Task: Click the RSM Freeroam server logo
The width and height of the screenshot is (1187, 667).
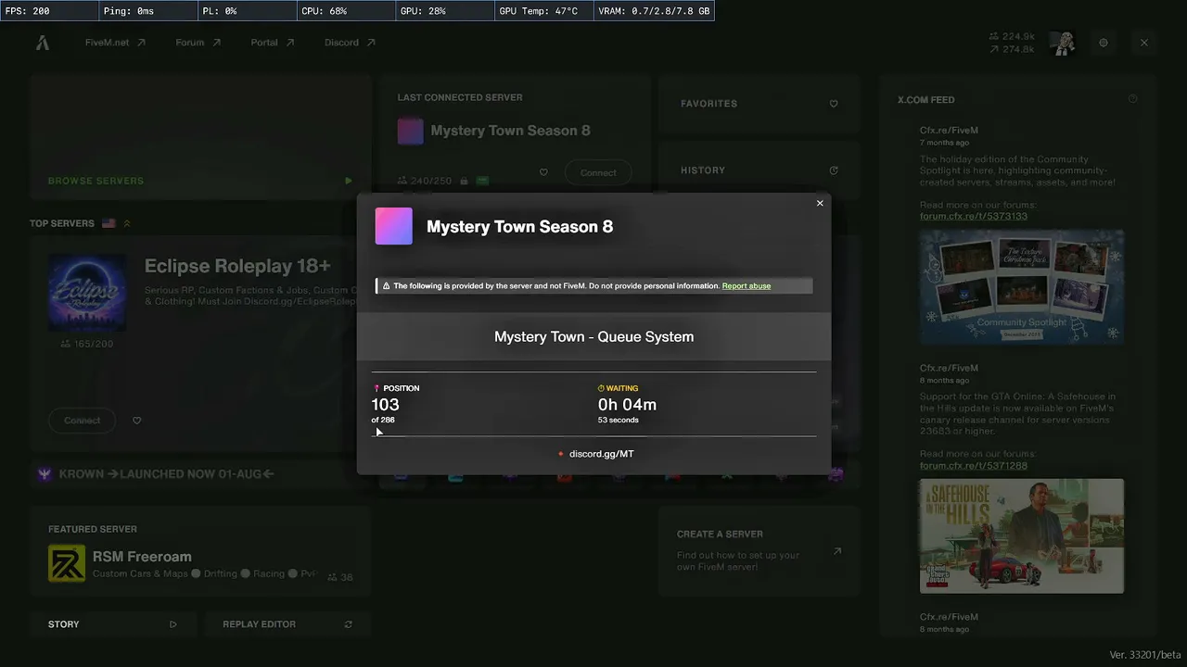Action: click(x=67, y=563)
